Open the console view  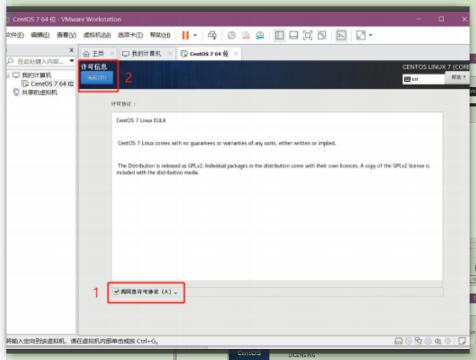coord(341,35)
